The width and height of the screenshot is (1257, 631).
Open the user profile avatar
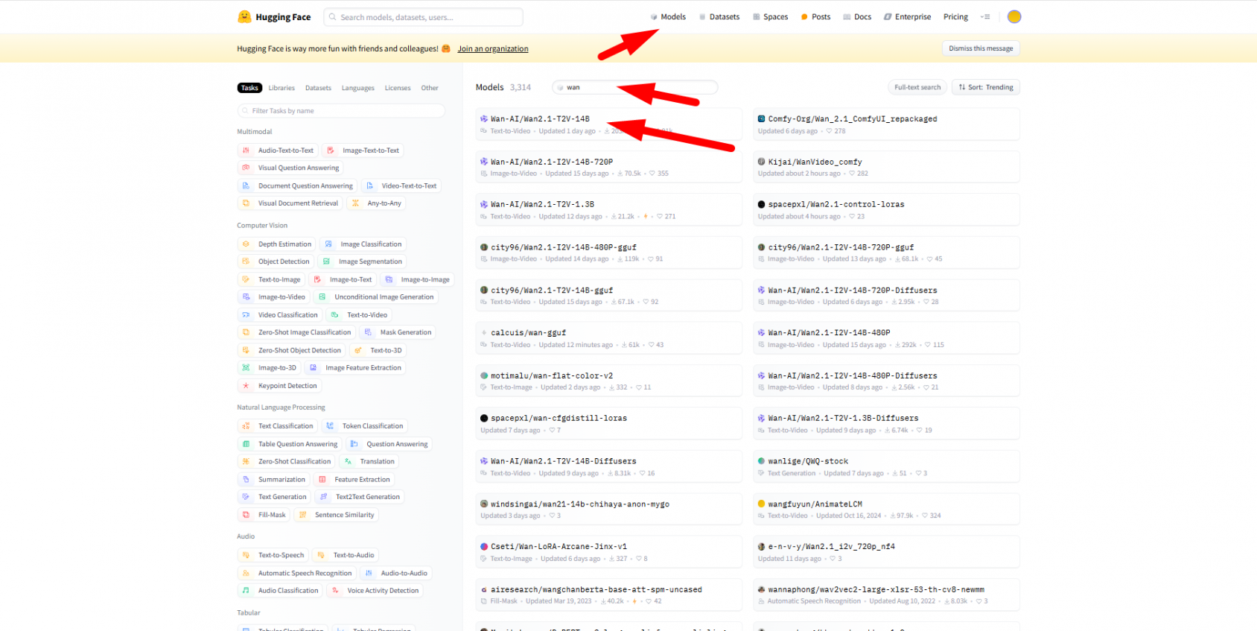coord(1014,16)
